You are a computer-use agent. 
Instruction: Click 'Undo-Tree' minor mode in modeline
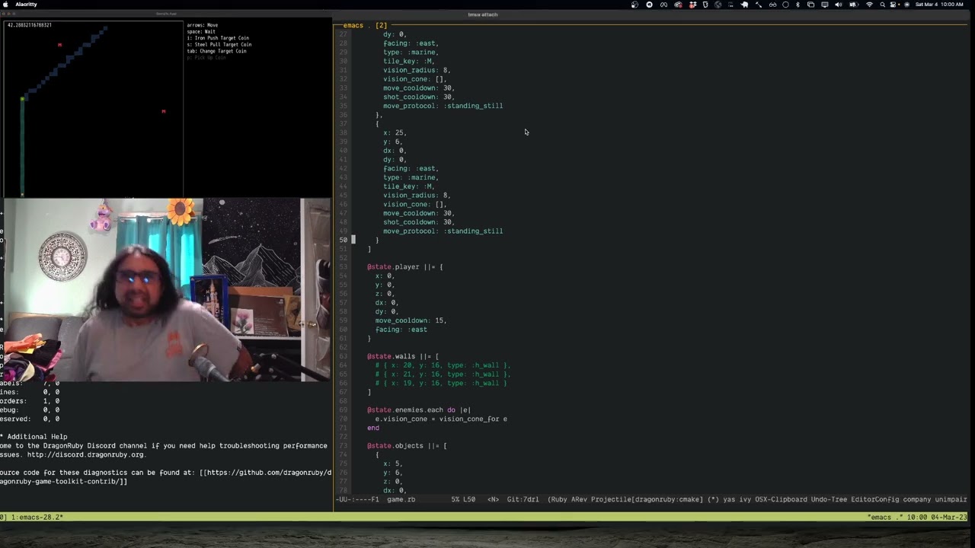(830, 499)
